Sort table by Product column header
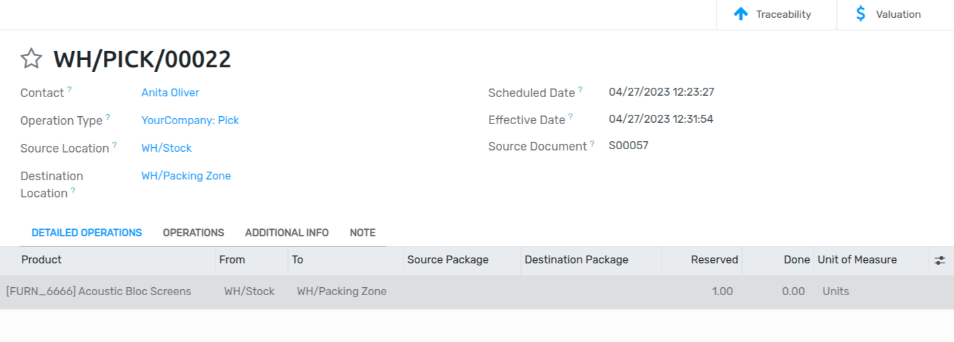954x342 pixels. click(42, 259)
